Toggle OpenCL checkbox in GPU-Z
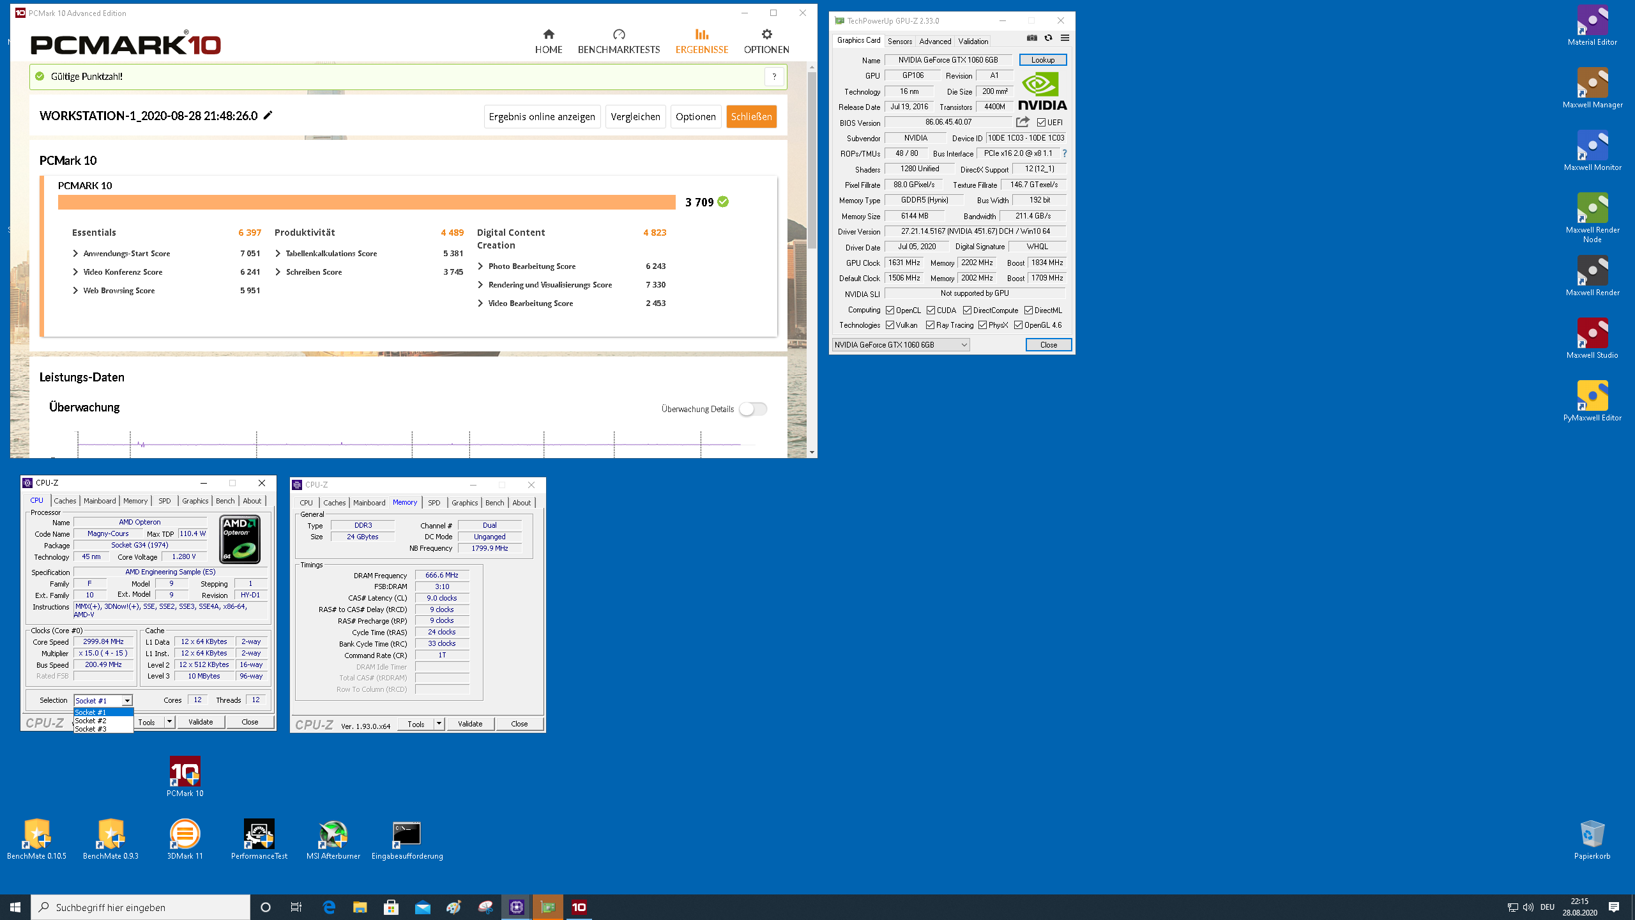Image resolution: width=1635 pixels, height=920 pixels. pos(890,310)
